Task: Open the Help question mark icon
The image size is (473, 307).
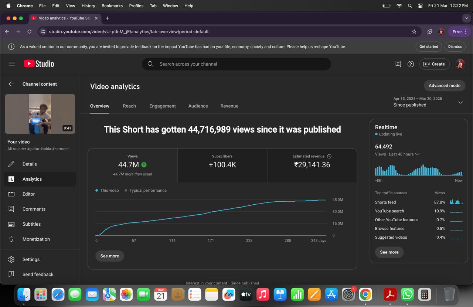Action: click(x=411, y=64)
